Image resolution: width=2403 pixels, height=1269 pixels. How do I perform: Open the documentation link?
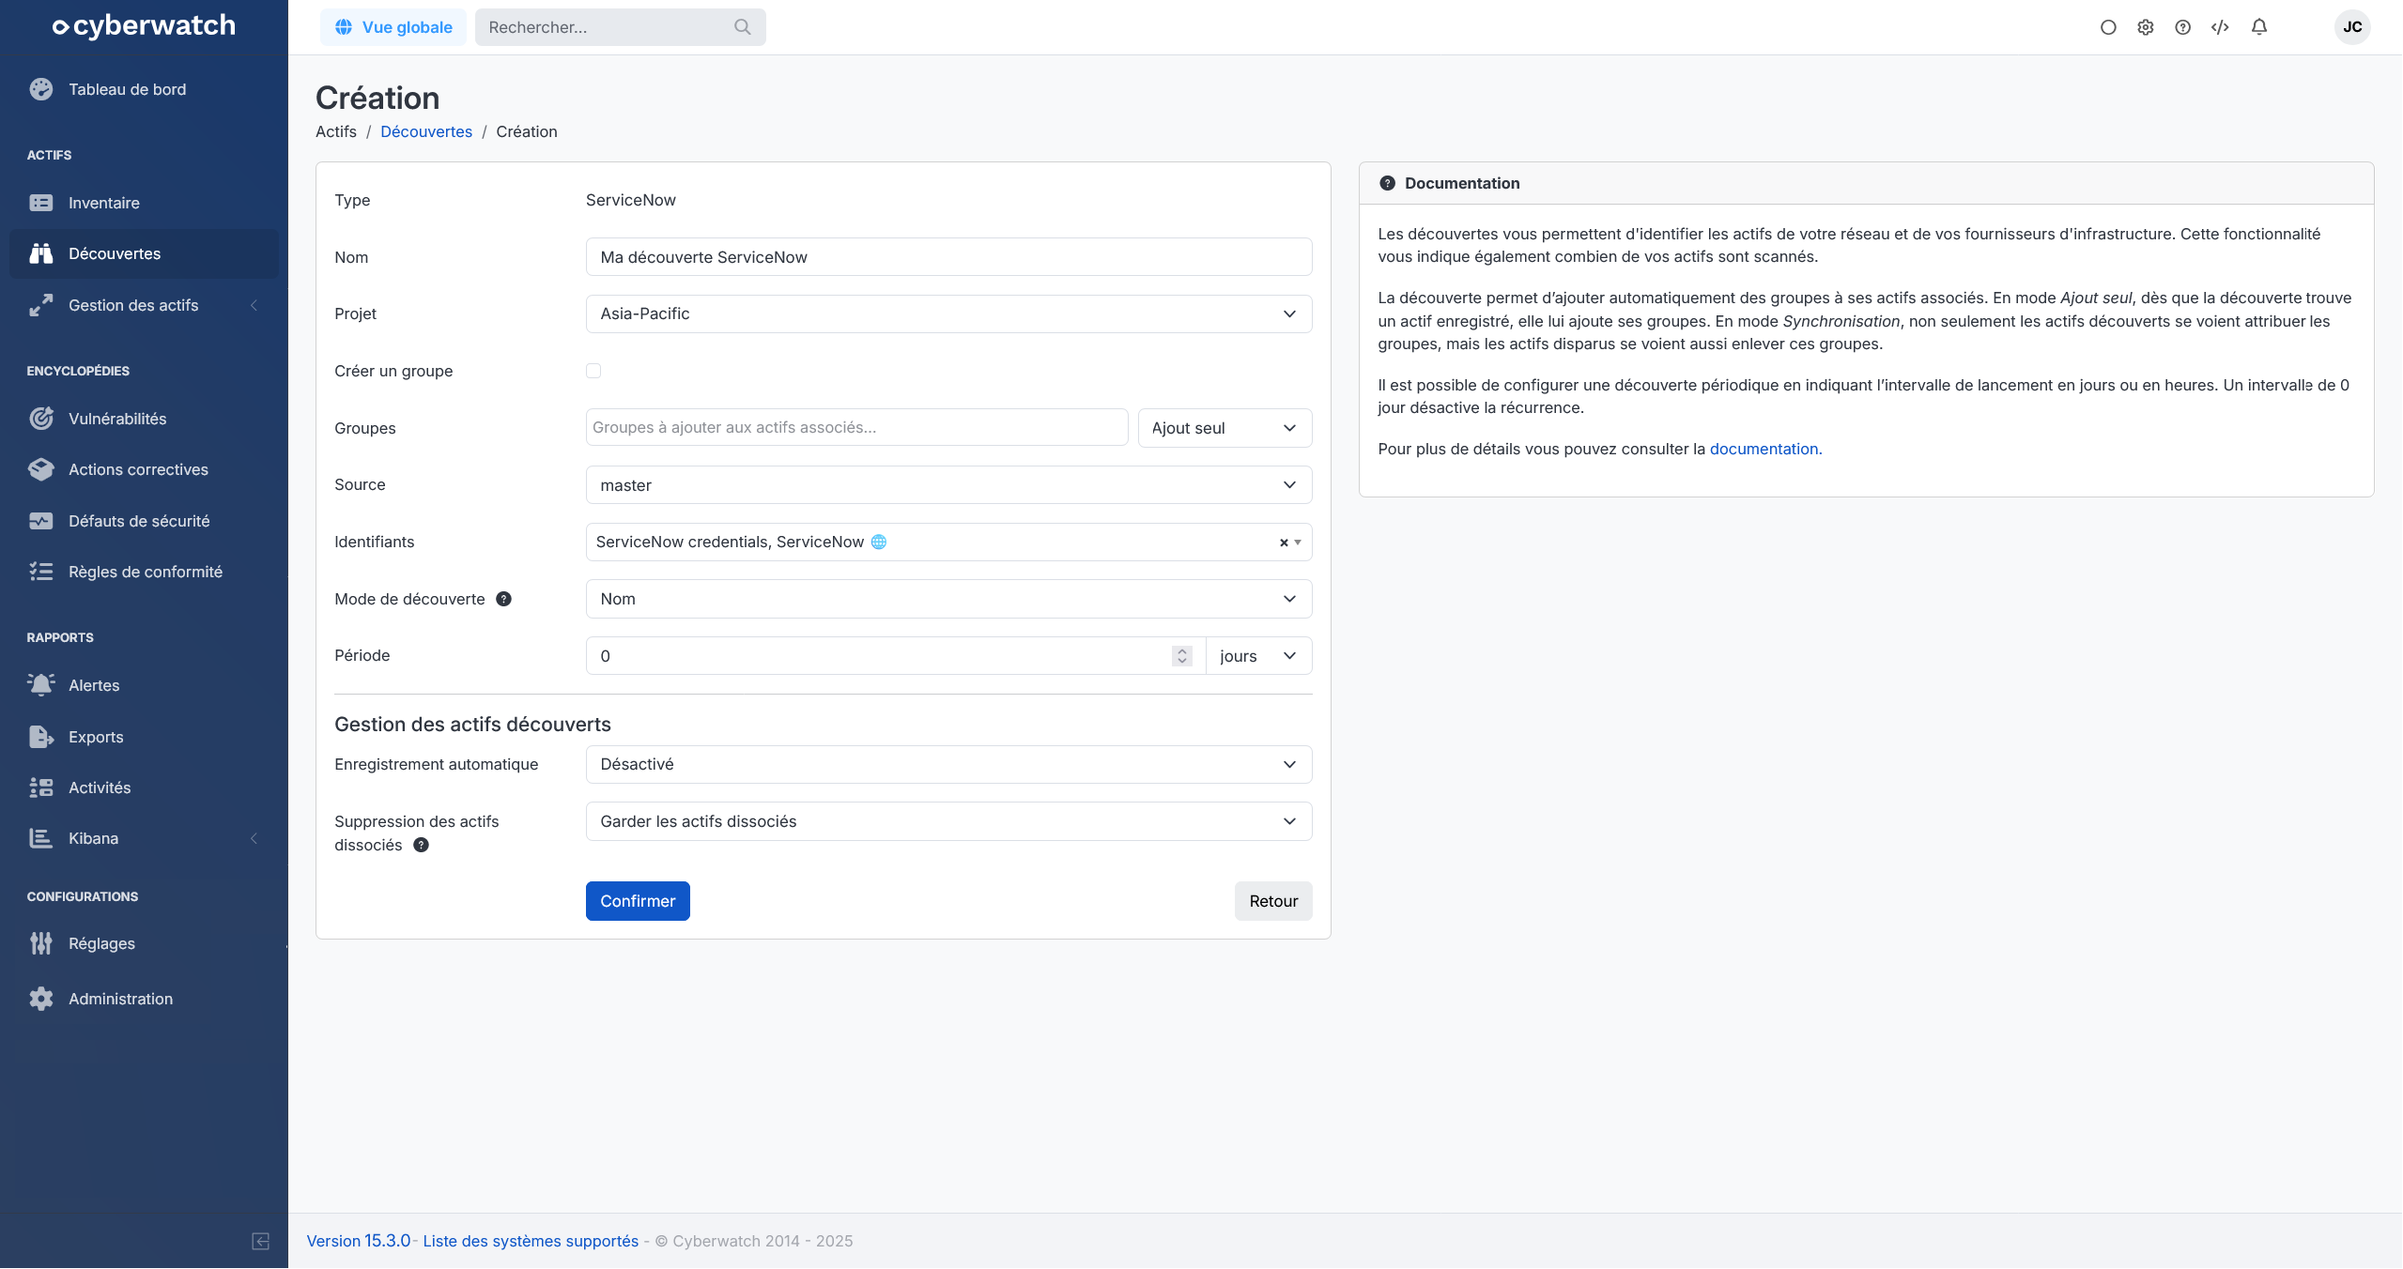tap(1764, 449)
